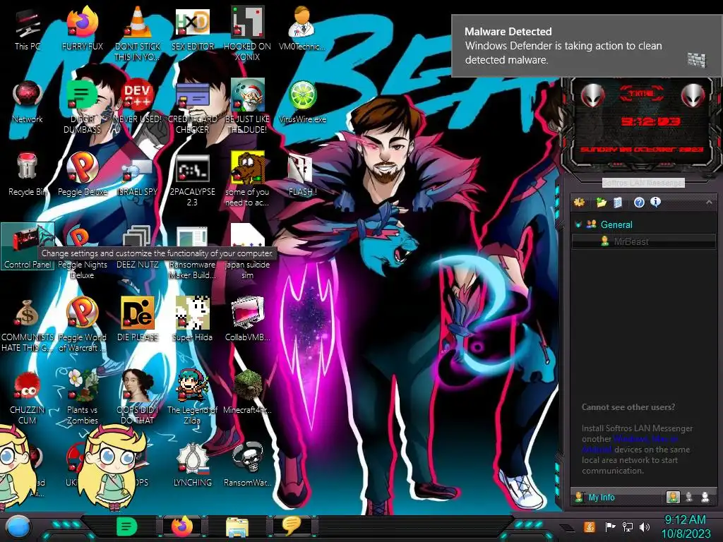The width and height of the screenshot is (723, 542).
Task: Select Peggle Deluxe shortcut
Action: pyautogui.click(x=82, y=174)
